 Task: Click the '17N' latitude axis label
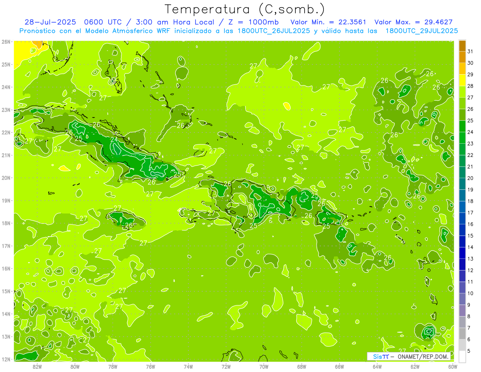(x=6, y=246)
